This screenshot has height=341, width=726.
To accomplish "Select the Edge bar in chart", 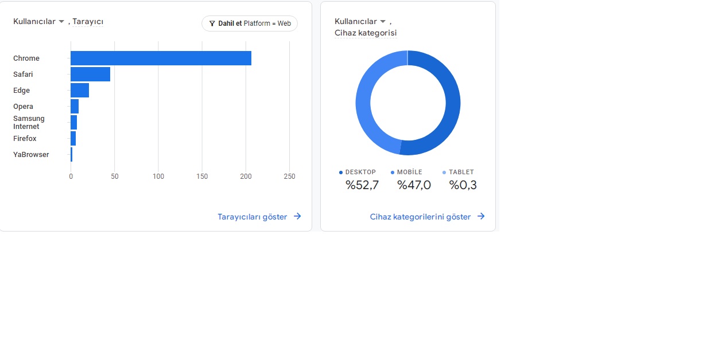I will coord(80,90).
